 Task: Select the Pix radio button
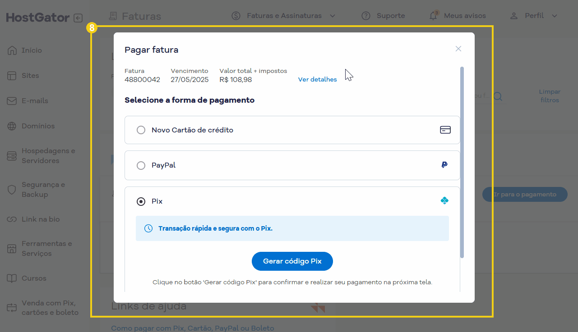click(141, 201)
